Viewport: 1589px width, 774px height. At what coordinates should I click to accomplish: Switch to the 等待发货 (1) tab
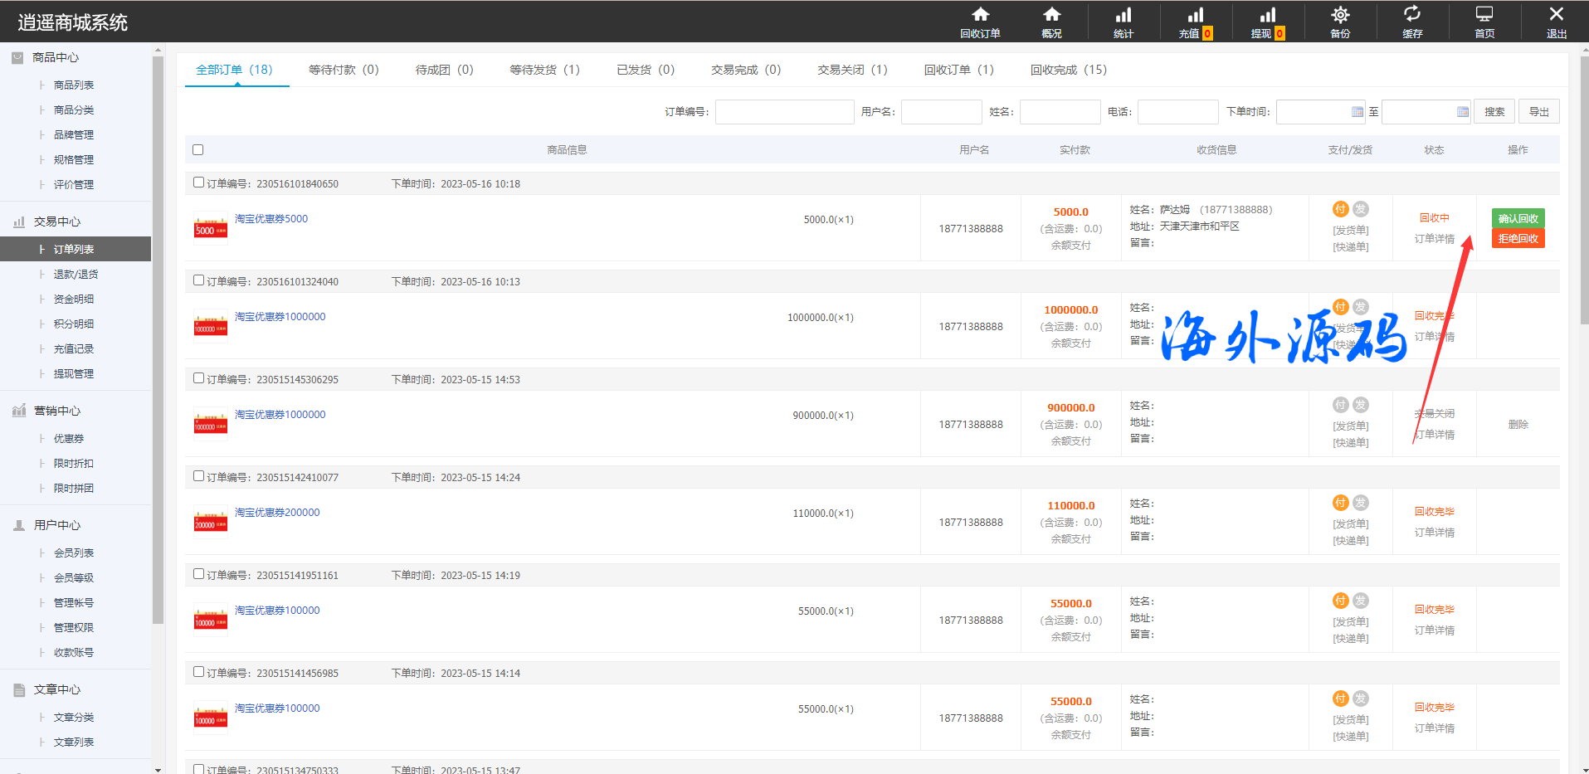tap(544, 70)
